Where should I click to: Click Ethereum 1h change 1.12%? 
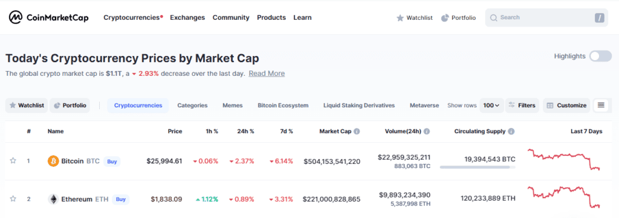[207, 199]
